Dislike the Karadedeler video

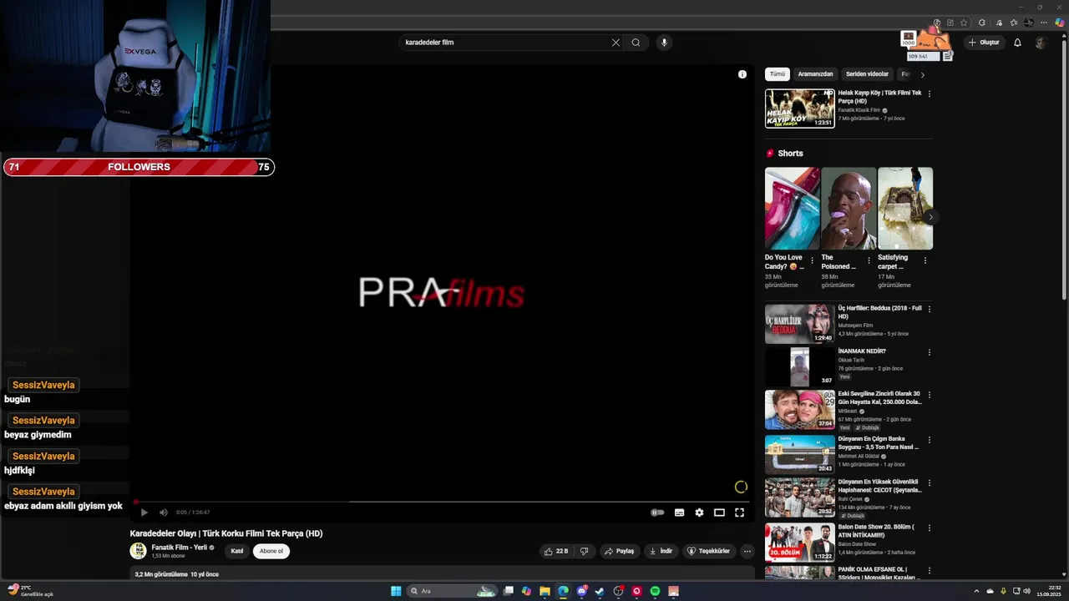click(585, 551)
